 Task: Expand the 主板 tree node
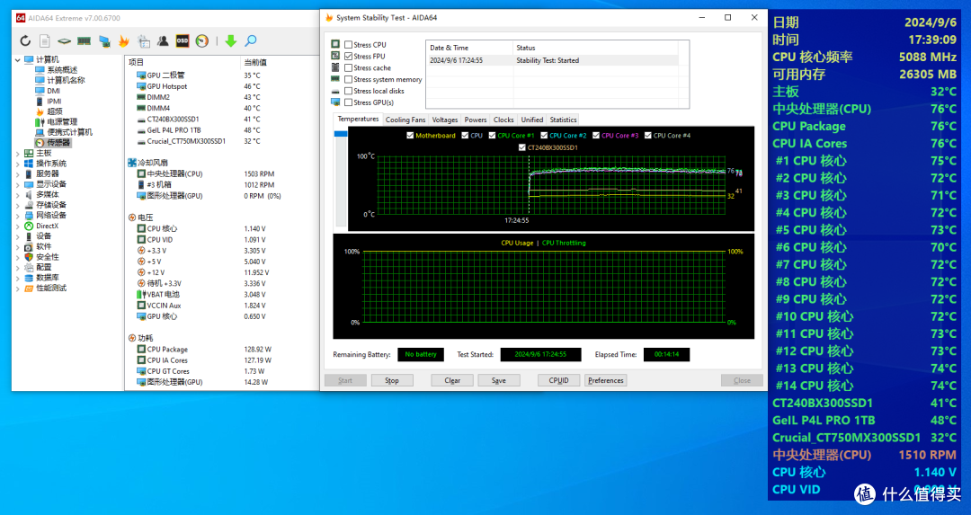pos(17,153)
